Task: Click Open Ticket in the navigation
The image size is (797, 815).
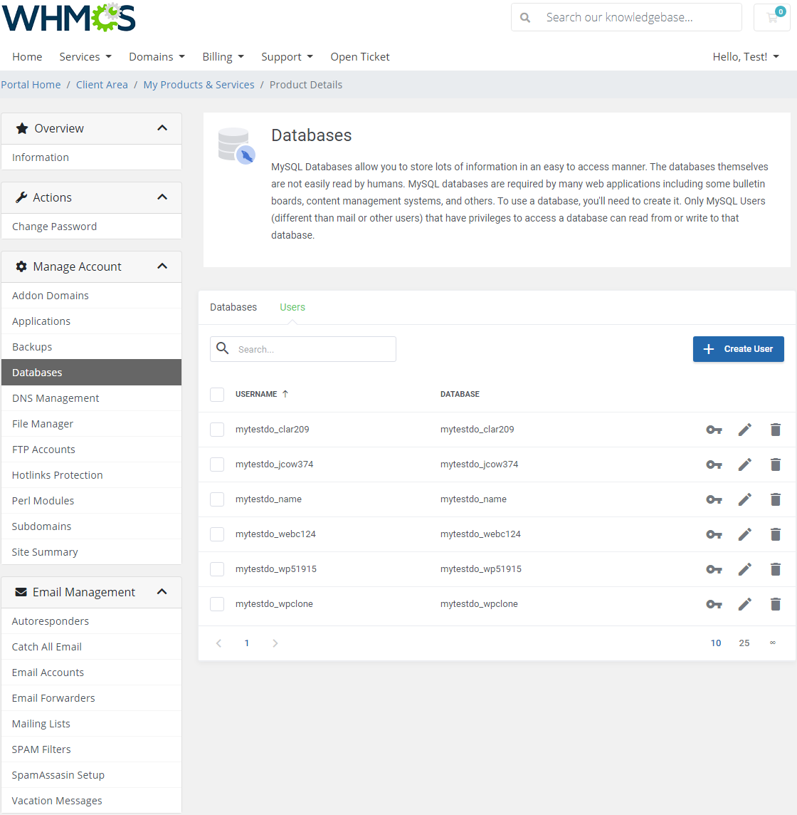Action: click(x=360, y=57)
